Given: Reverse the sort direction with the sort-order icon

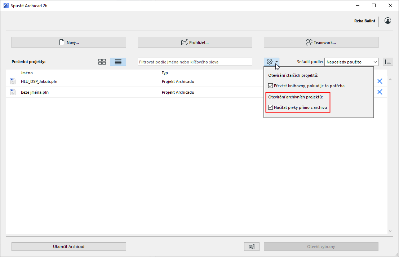Looking at the screenshot, I should (388, 61).
